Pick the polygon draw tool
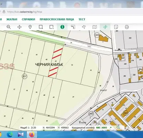The image size is (143, 138). (x=84, y=27)
